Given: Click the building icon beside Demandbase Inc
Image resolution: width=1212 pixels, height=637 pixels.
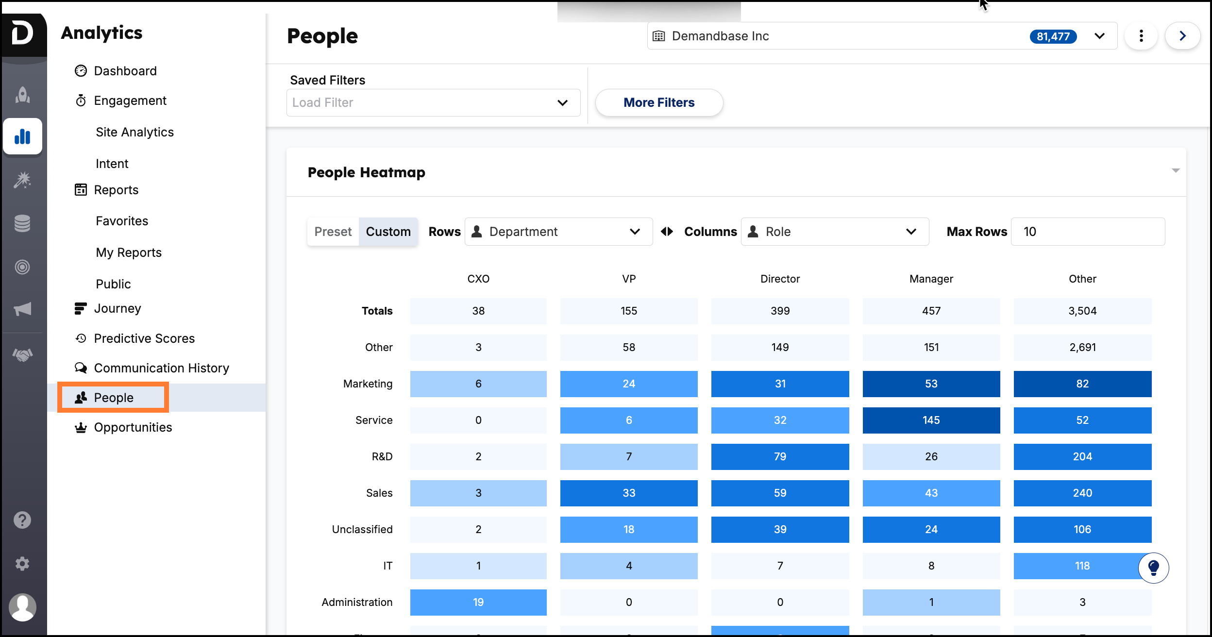Looking at the screenshot, I should 659,36.
